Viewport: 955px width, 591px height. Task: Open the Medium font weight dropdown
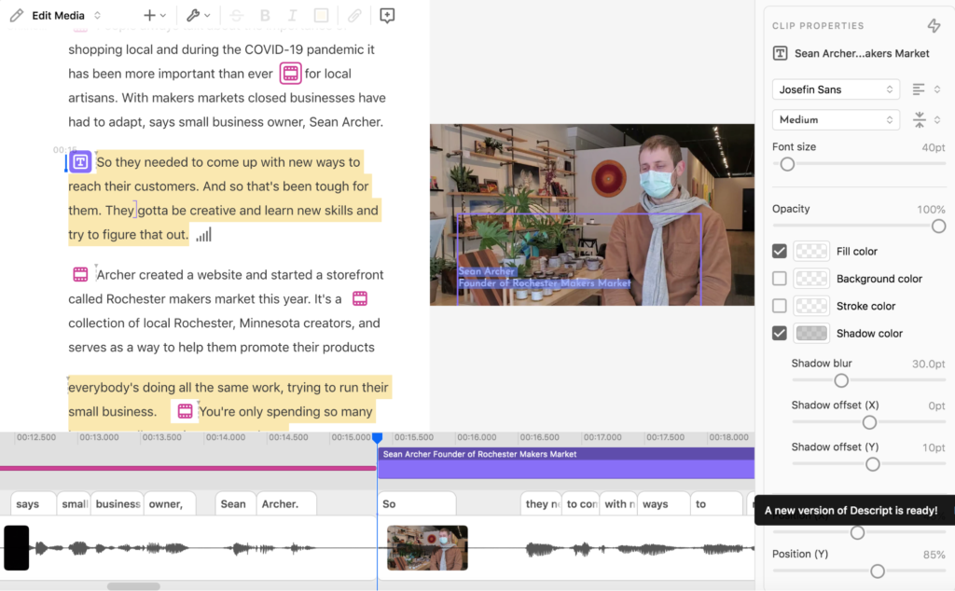[836, 119]
